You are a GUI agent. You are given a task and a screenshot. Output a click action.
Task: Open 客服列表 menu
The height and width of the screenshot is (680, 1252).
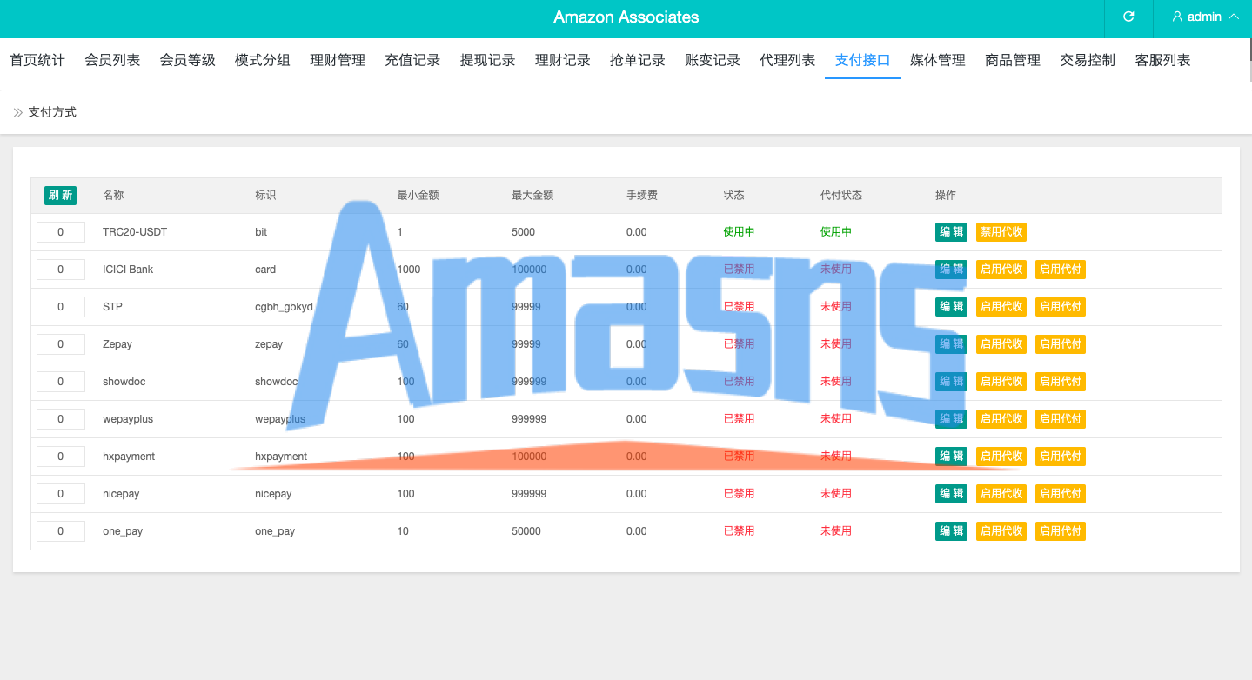tap(1162, 60)
